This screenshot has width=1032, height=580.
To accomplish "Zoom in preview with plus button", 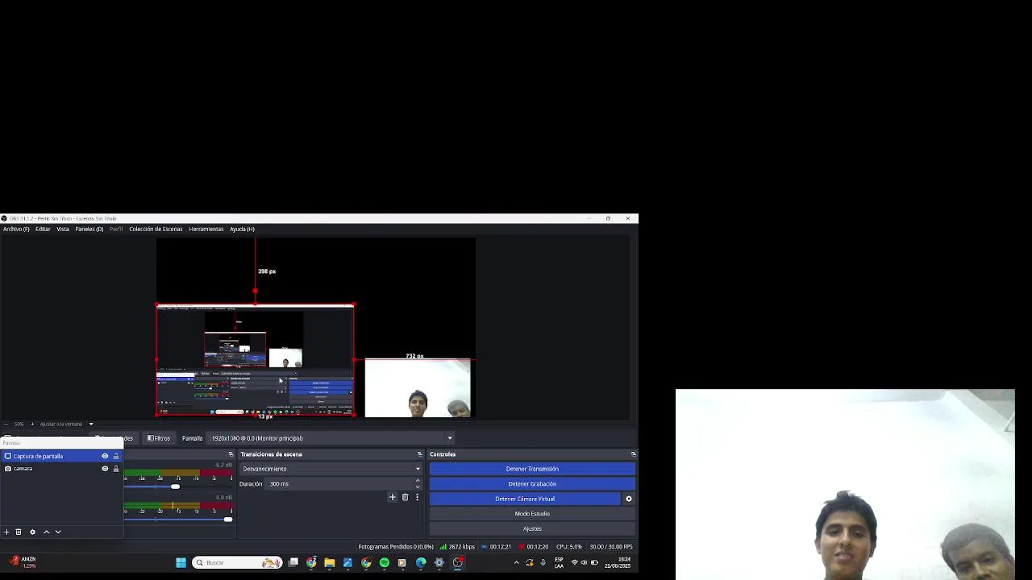I will (x=31, y=424).
